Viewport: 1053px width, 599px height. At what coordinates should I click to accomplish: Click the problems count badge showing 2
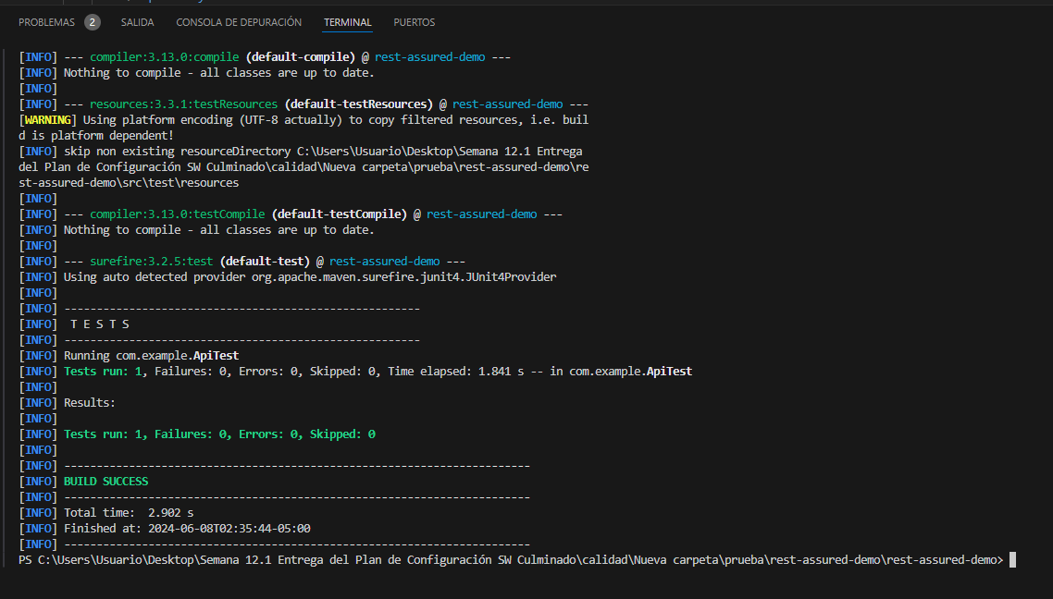(x=92, y=22)
